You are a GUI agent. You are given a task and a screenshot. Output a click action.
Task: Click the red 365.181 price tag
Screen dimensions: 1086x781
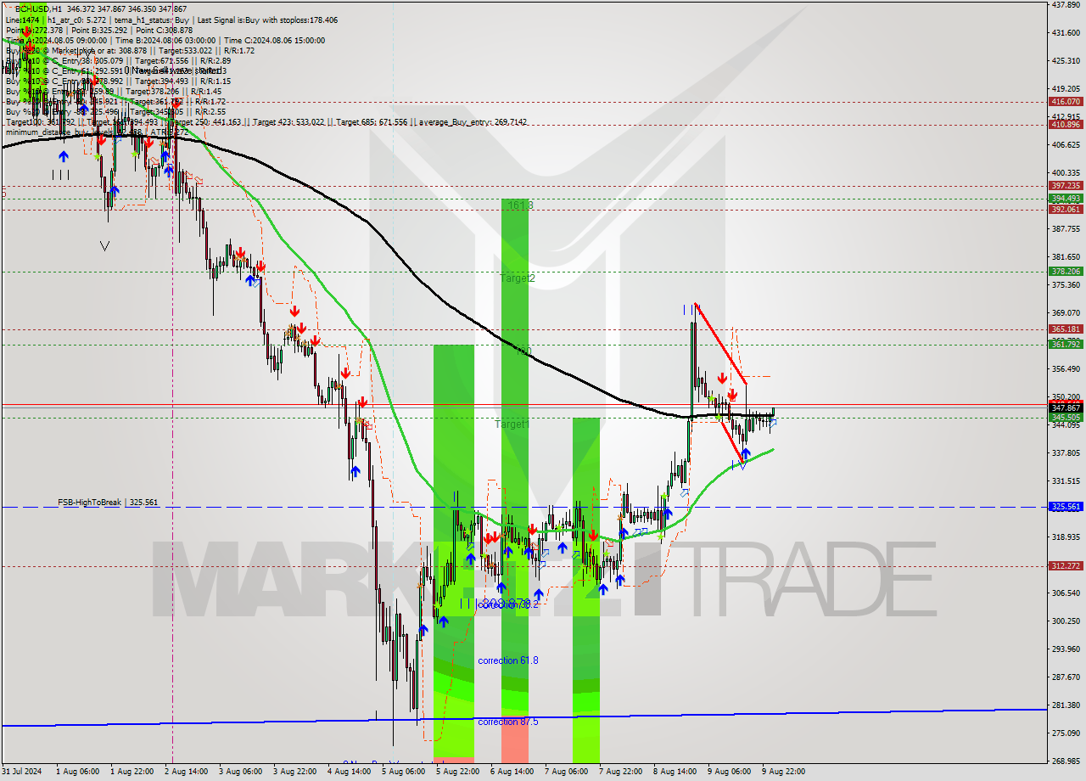1066,329
